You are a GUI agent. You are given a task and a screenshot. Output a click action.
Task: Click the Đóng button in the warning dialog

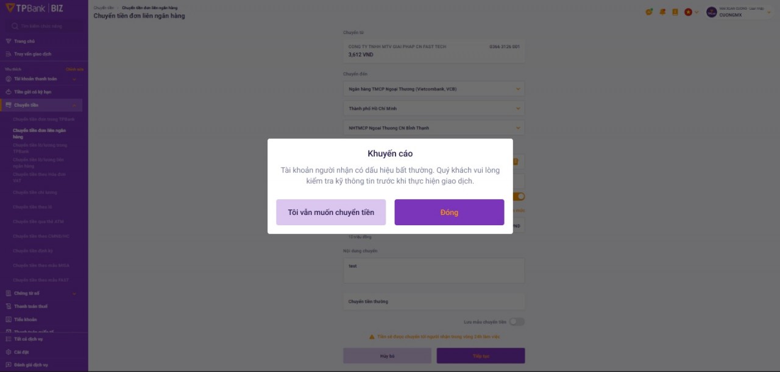(x=448, y=212)
